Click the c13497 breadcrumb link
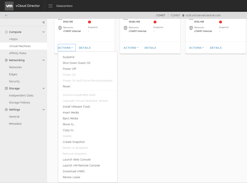247x183 pixels. coord(161,15)
